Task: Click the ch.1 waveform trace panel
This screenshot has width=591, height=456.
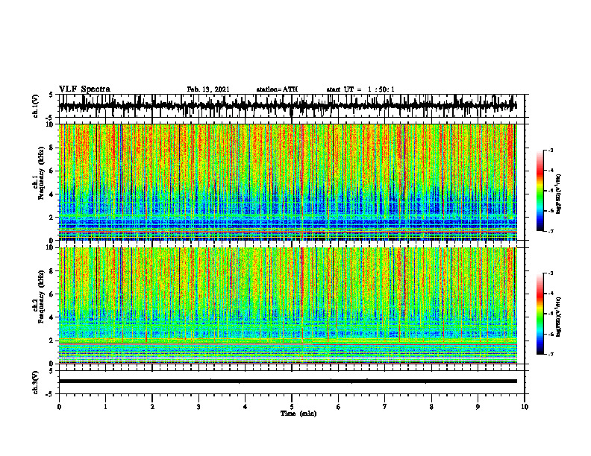Action: tap(292, 106)
